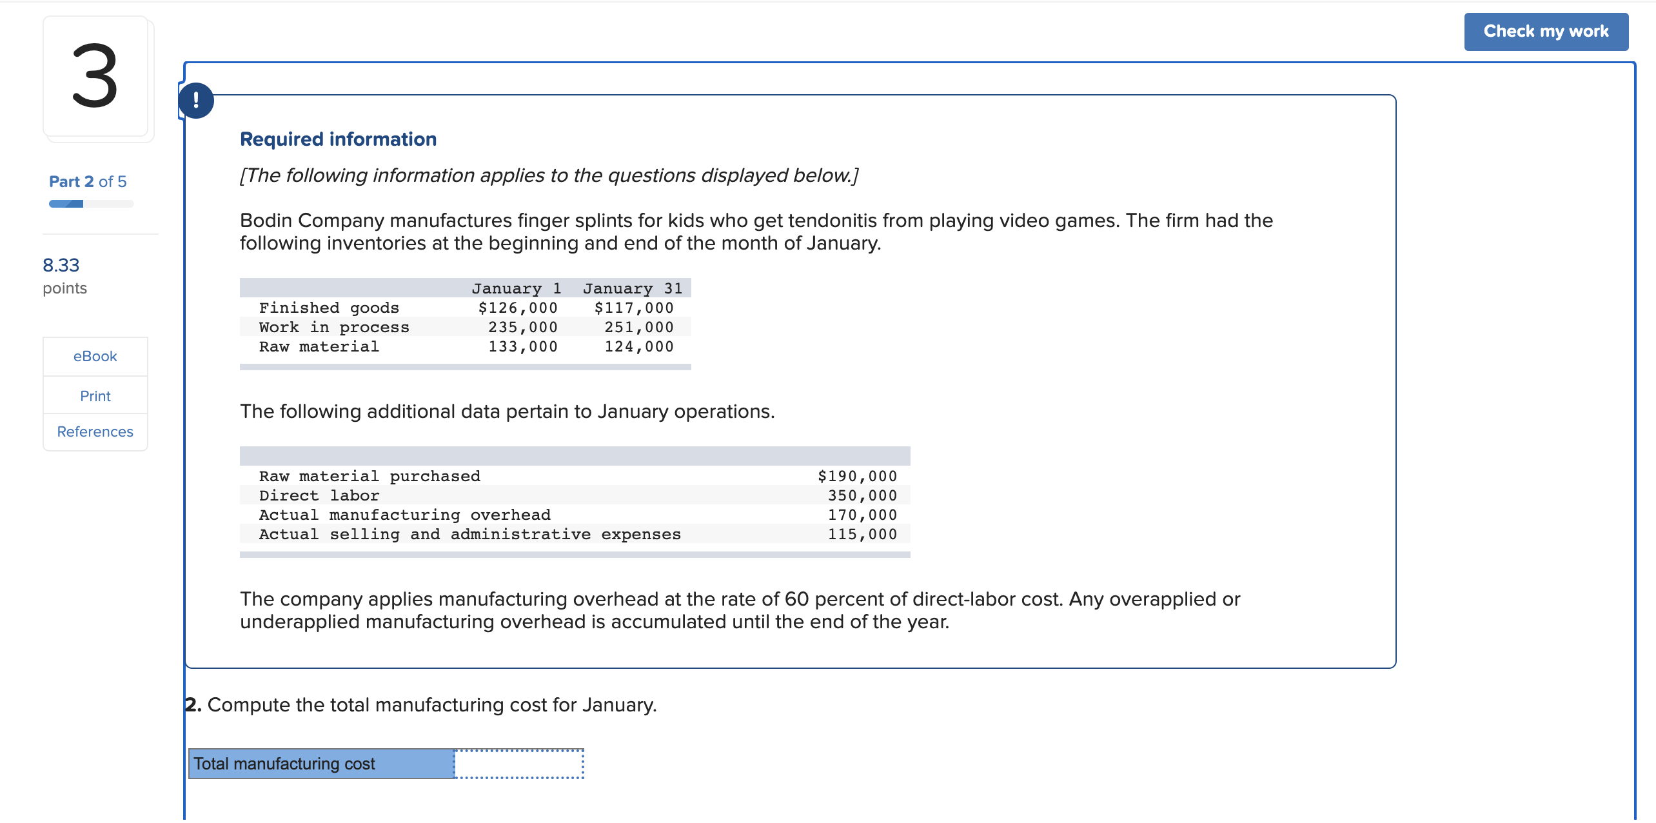1656x823 pixels.
Task: Click the question 2 prompt text
Action: pyautogui.click(x=420, y=705)
